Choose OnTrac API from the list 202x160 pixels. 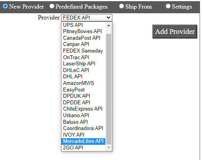(83, 57)
